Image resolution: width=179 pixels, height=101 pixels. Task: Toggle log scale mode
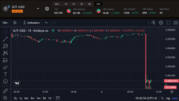[x=168, y=98]
